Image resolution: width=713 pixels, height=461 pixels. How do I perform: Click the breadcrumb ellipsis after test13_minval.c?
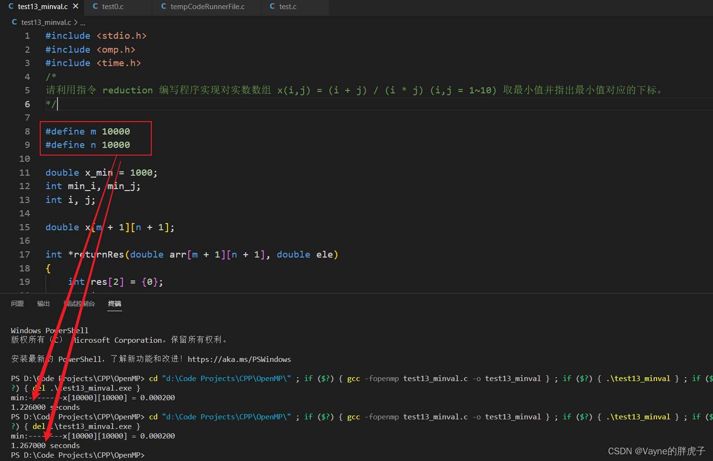83,22
